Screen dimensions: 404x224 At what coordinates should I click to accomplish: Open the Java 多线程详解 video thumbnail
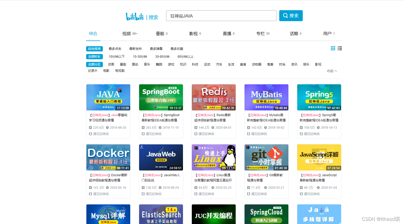(319, 214)
